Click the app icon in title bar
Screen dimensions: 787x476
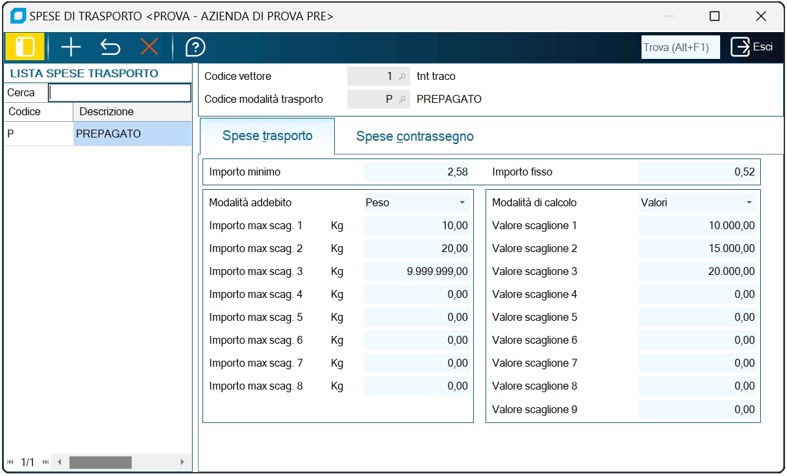(x=18, y=16)
